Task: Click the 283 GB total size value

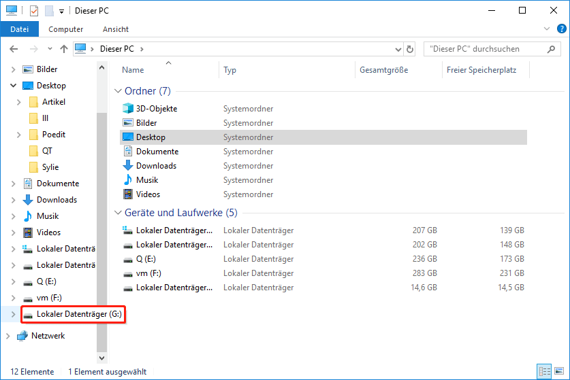Action: [424, 273]
